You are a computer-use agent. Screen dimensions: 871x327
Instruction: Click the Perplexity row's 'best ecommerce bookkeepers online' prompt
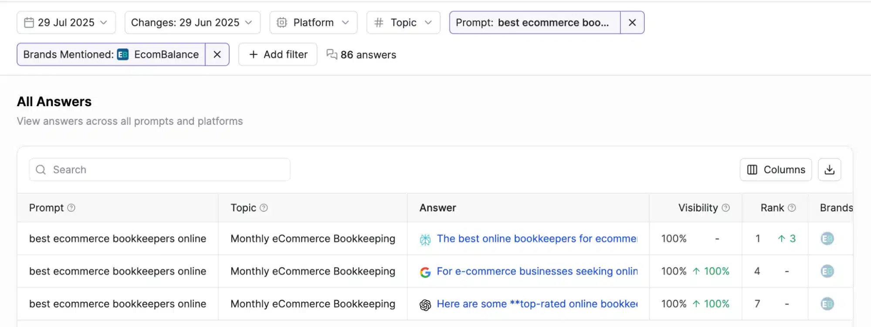[x=118, y=239]
